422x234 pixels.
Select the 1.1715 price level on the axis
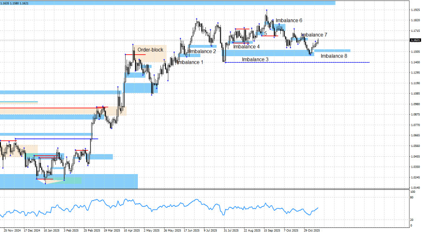point(415,31)
